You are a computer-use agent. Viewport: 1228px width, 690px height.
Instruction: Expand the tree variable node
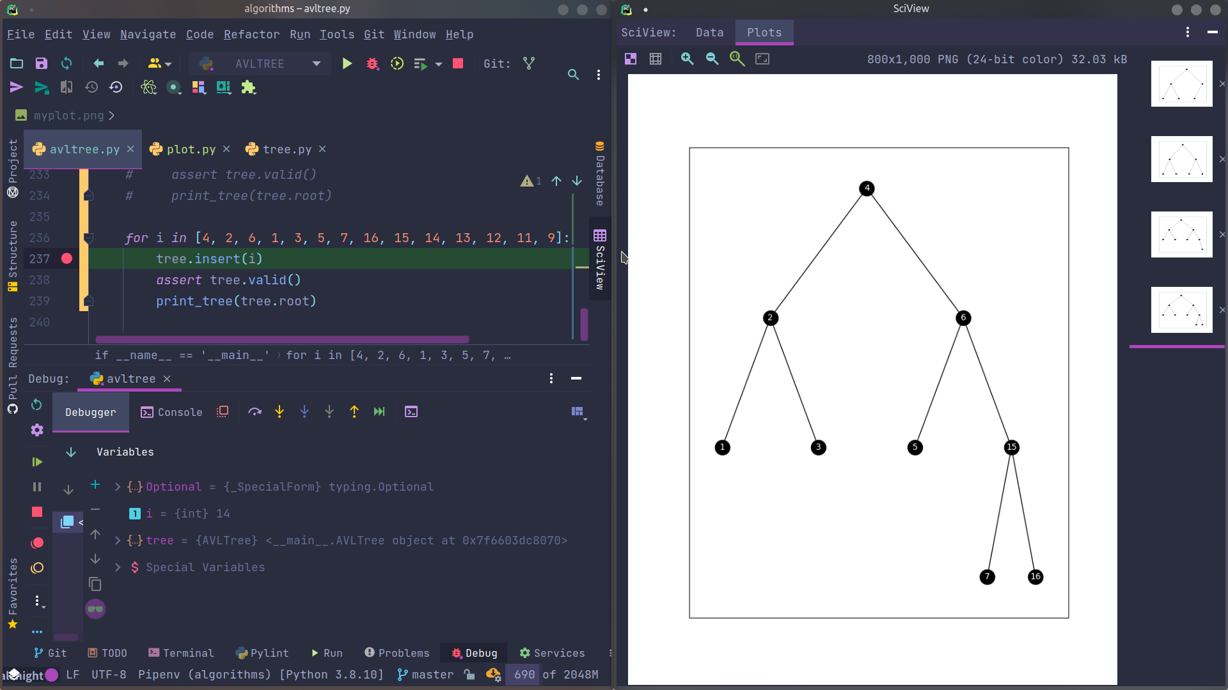(118, 540)
